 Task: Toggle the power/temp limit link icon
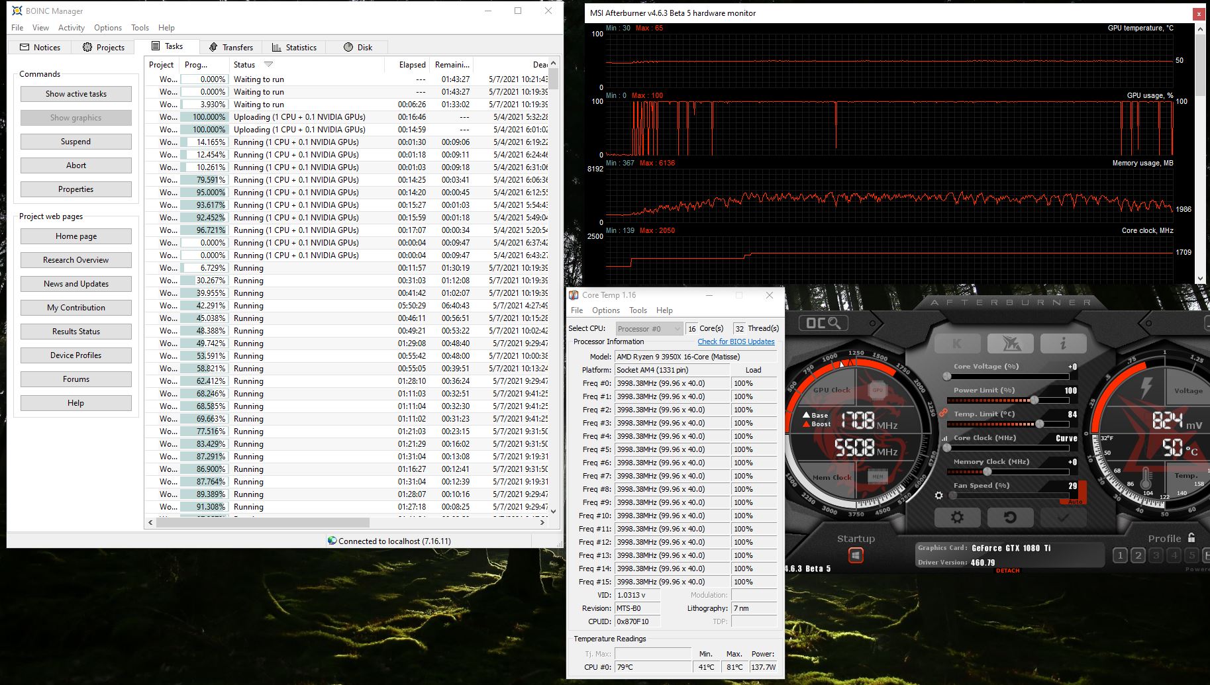tap(943, 412)
